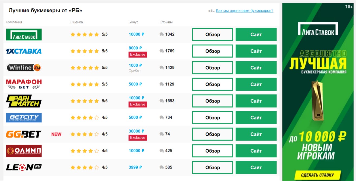
Task: Click the Parimatch logo
Action: (24, 101)
